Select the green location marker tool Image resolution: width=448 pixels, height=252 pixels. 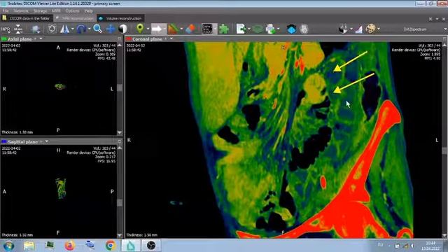140,29
